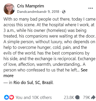Open the Rio do Sul, SC, Brazil location
Viewport: 96px width, 101px height.
[33, 82]
